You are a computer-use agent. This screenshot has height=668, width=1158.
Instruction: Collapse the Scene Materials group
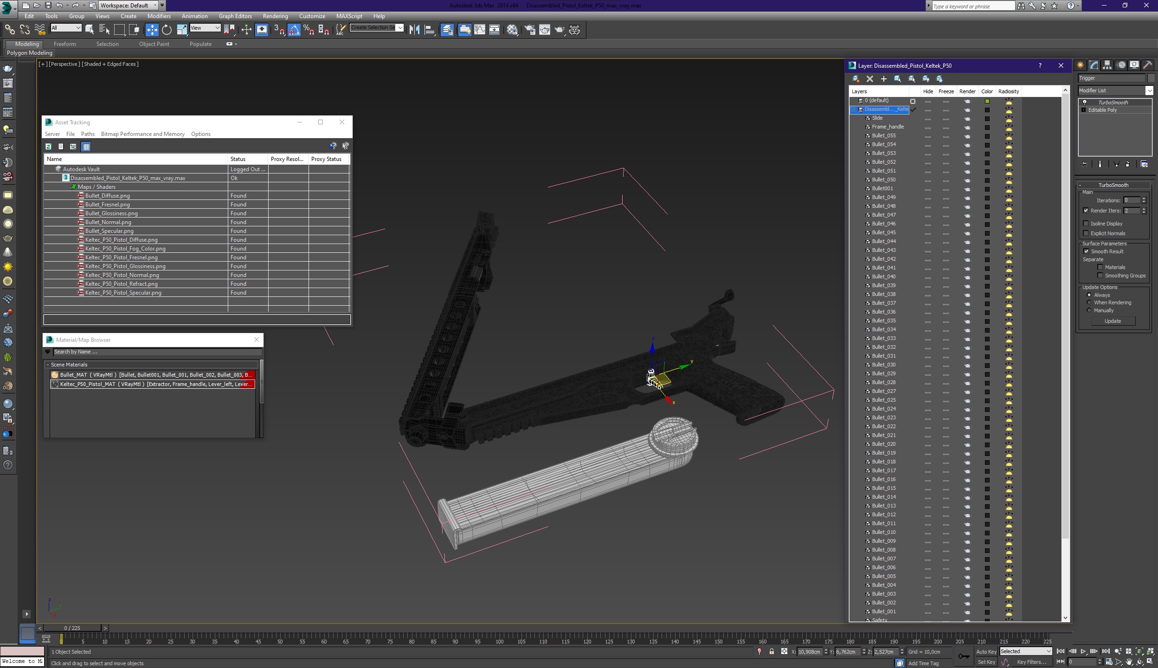pyautogui.click(x=48, y=365)
